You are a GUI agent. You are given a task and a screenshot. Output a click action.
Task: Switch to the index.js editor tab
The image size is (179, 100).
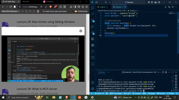[x=103, y=7]
